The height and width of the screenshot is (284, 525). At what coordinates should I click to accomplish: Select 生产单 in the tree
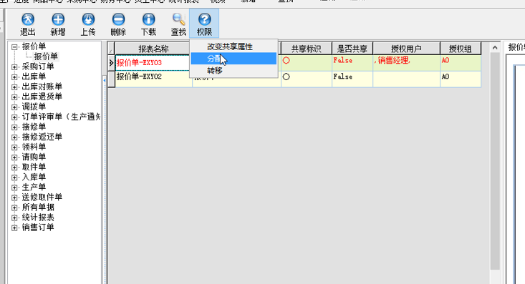[x=34, y=187]
